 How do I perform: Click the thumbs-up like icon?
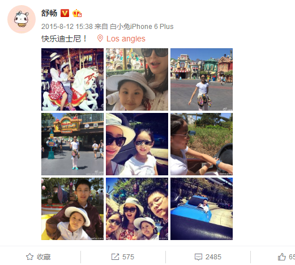point(282,256)
